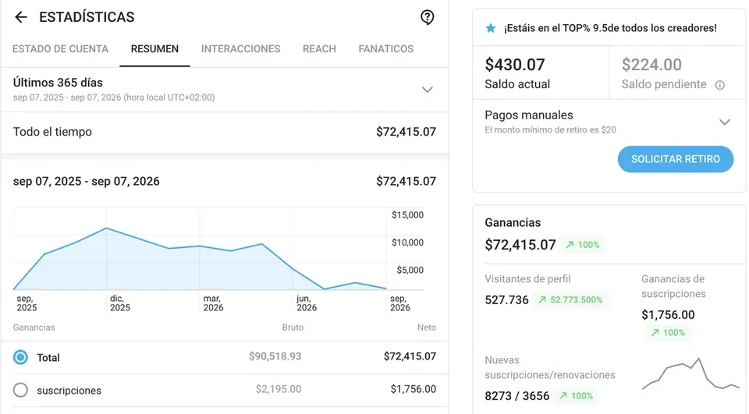Click the $5,000 chart axis label
Image resolution: width=749 pixels, height=414 pixels.
point(410,271)
